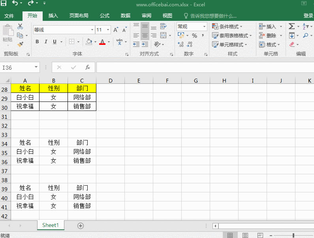This screenshot has width=314, height=238.
Task: Click the increase decimal places icon
Action: 181,44
